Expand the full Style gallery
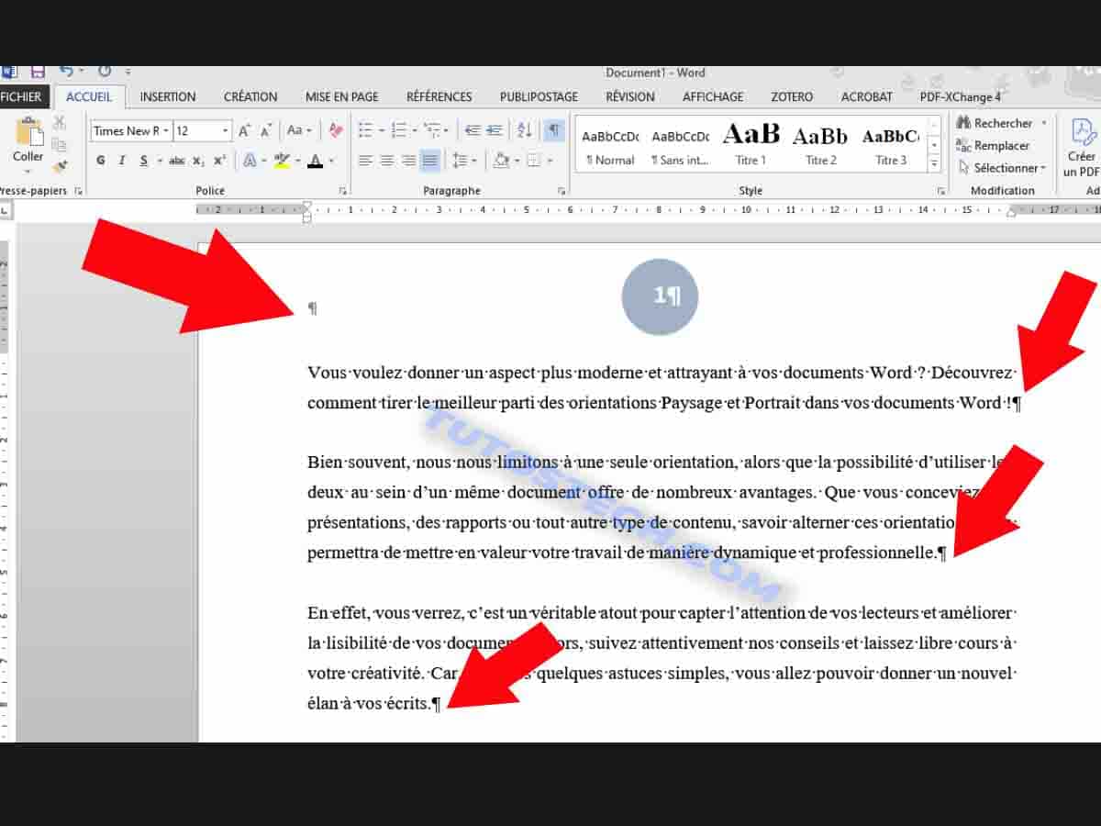 point(934,165)
